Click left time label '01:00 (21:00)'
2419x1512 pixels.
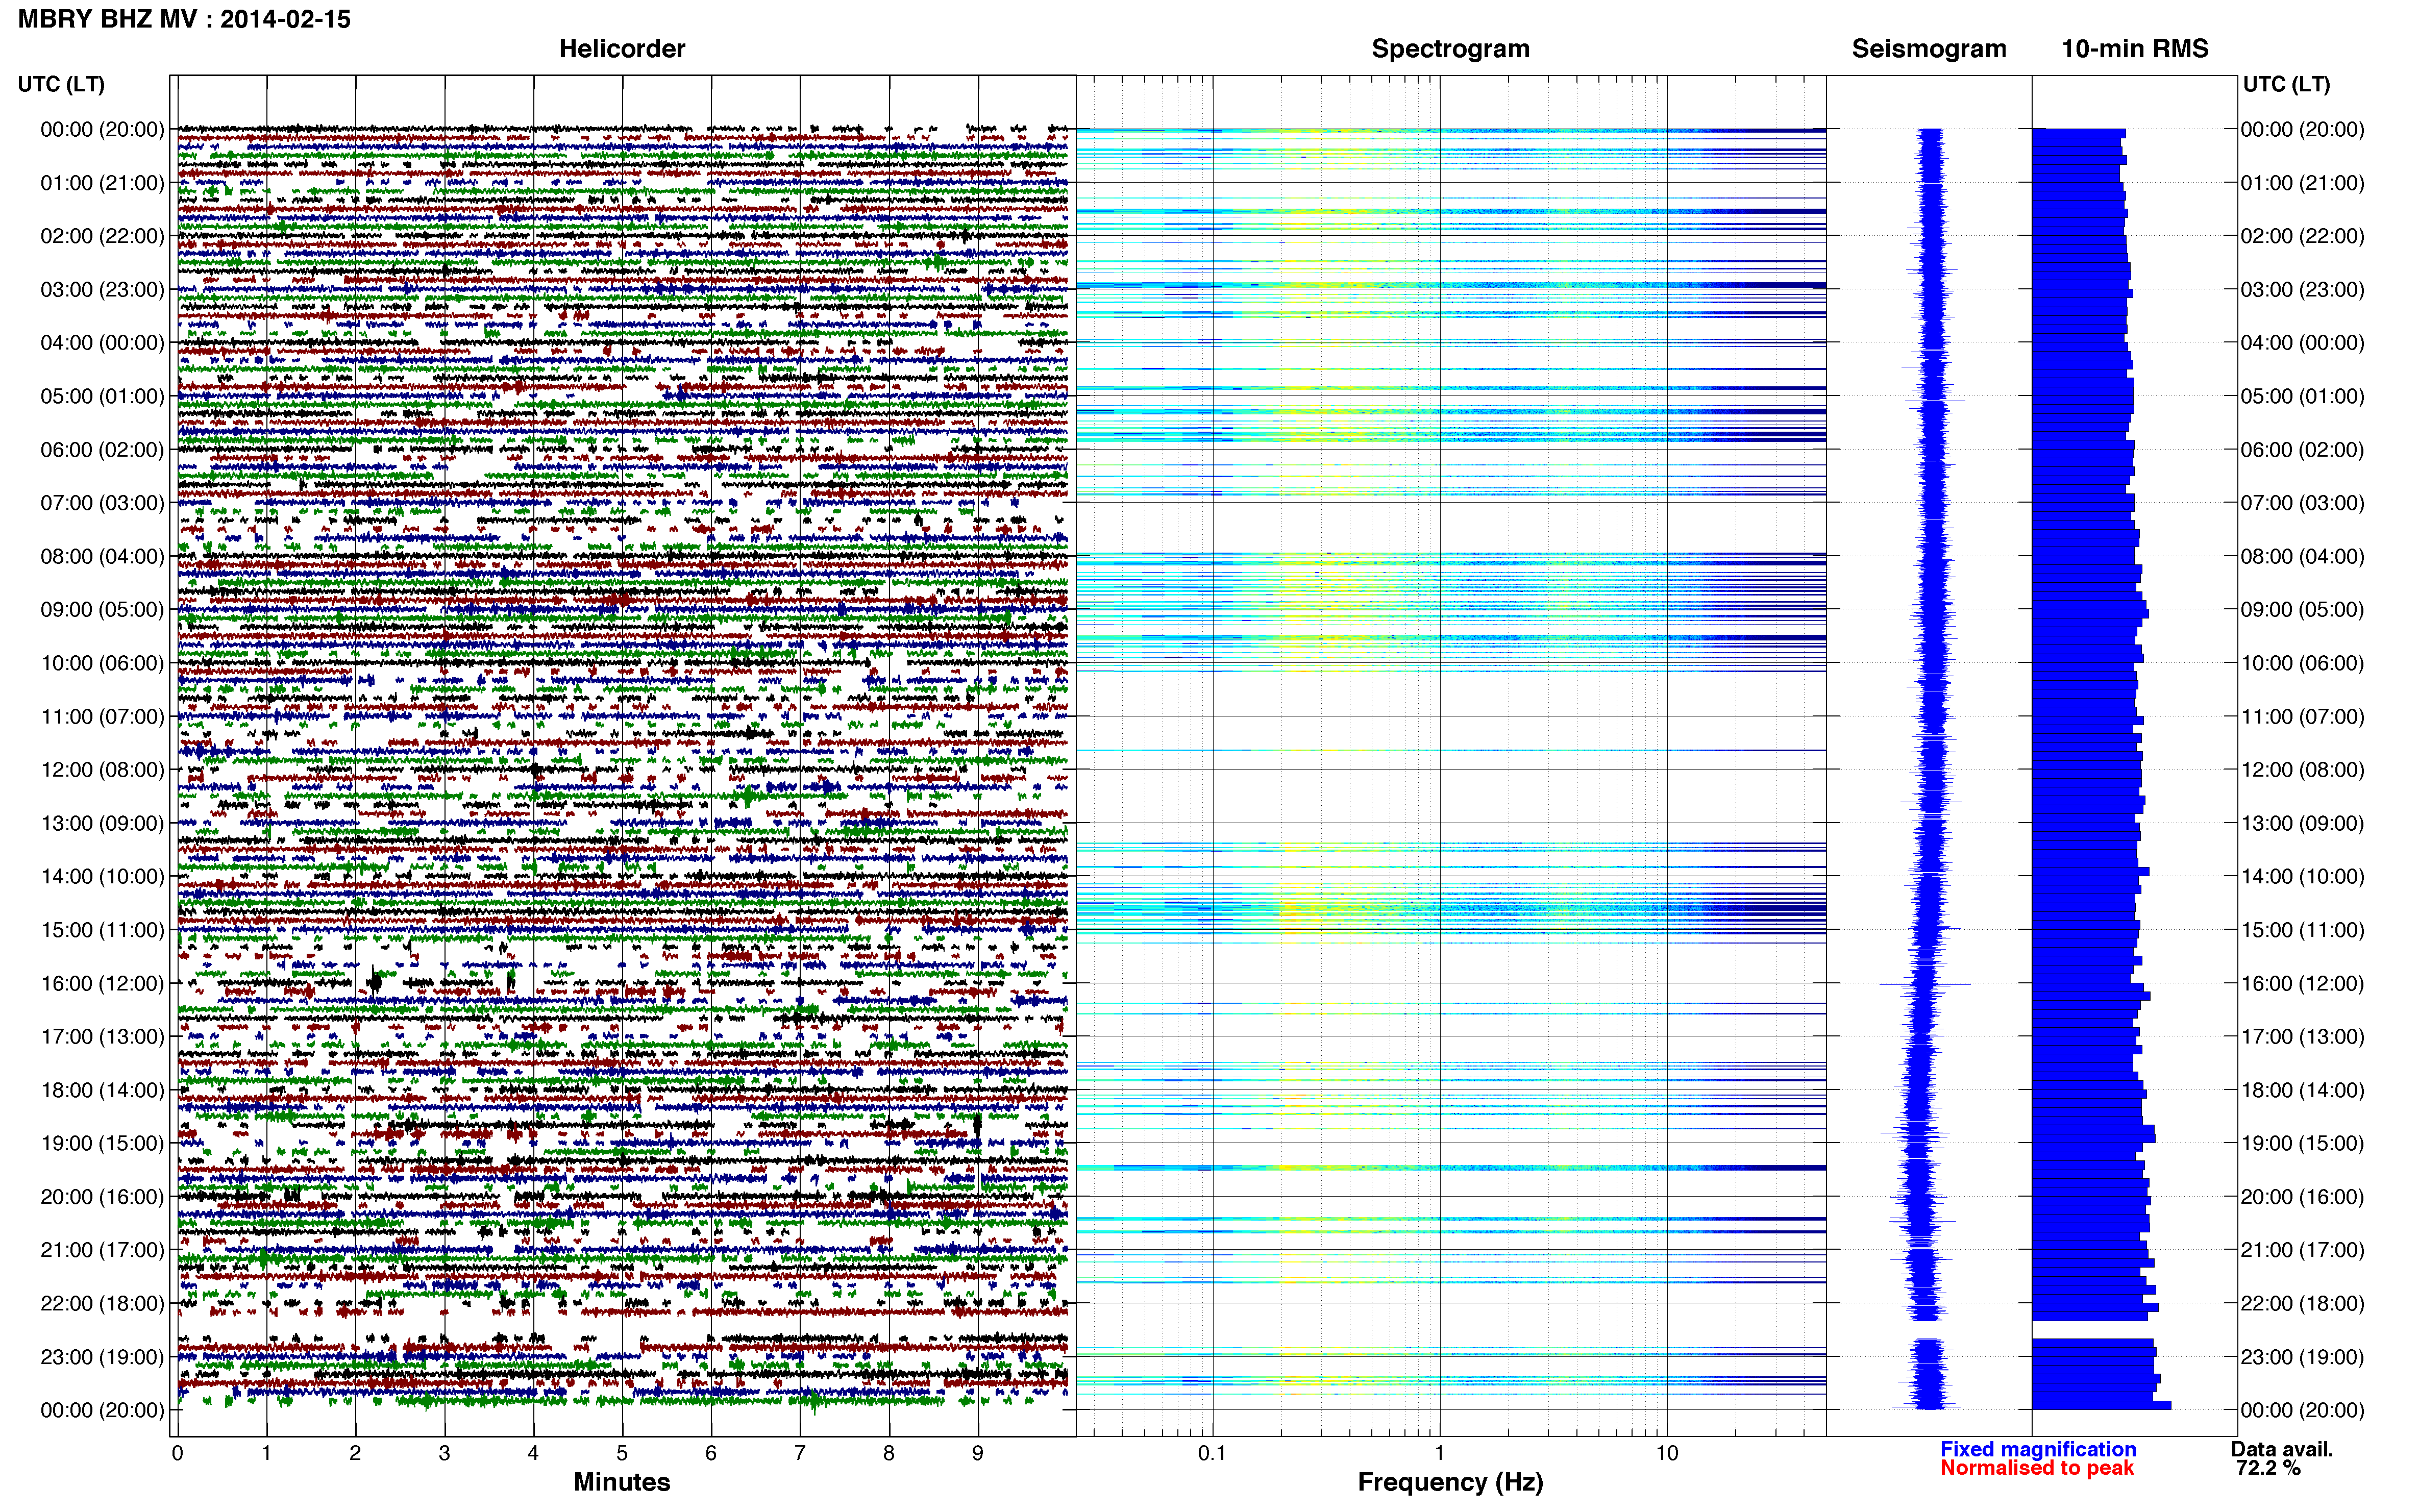[x=102, y=183]
